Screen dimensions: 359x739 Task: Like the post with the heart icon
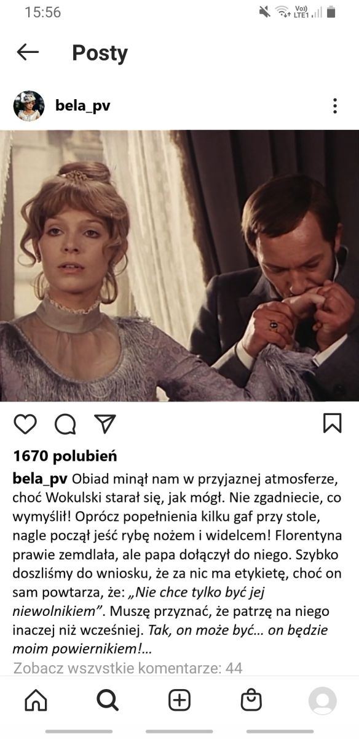25,424
